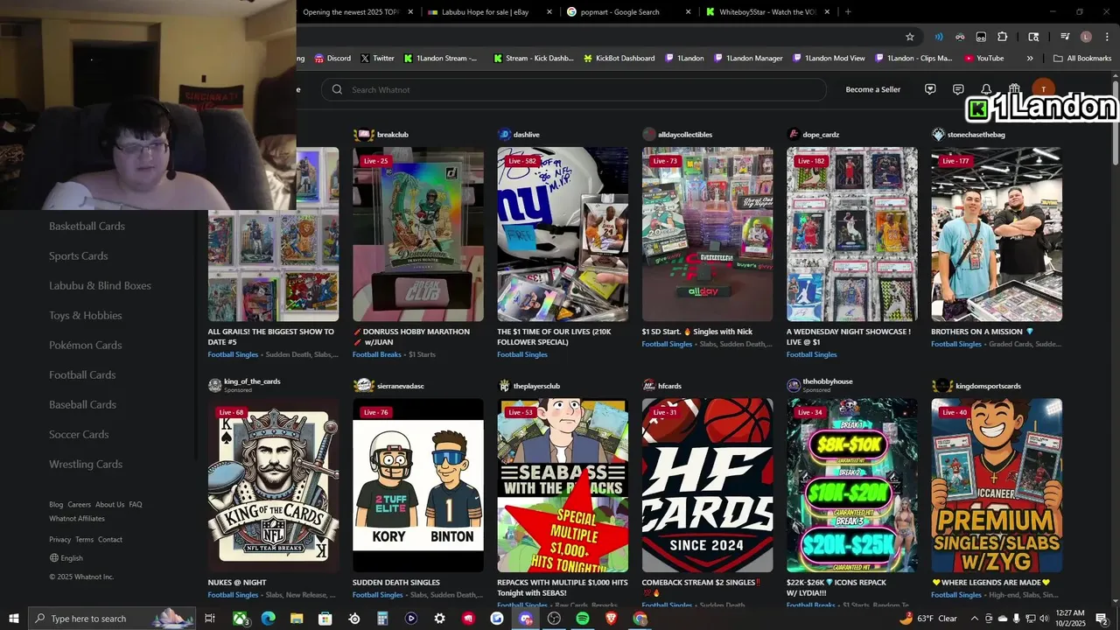1120x630 pixels.
Task: Open Brothers on a Mission stream thumbnail
Action: pyautogui.click(x=997, y=234)
